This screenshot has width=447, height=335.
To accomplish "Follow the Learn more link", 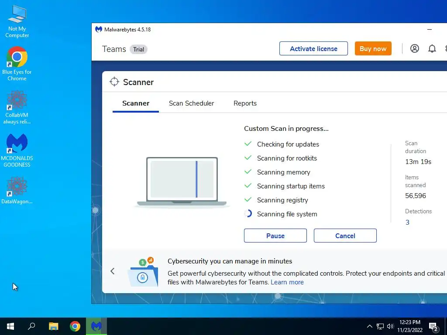I will click(x=287, y=282).
